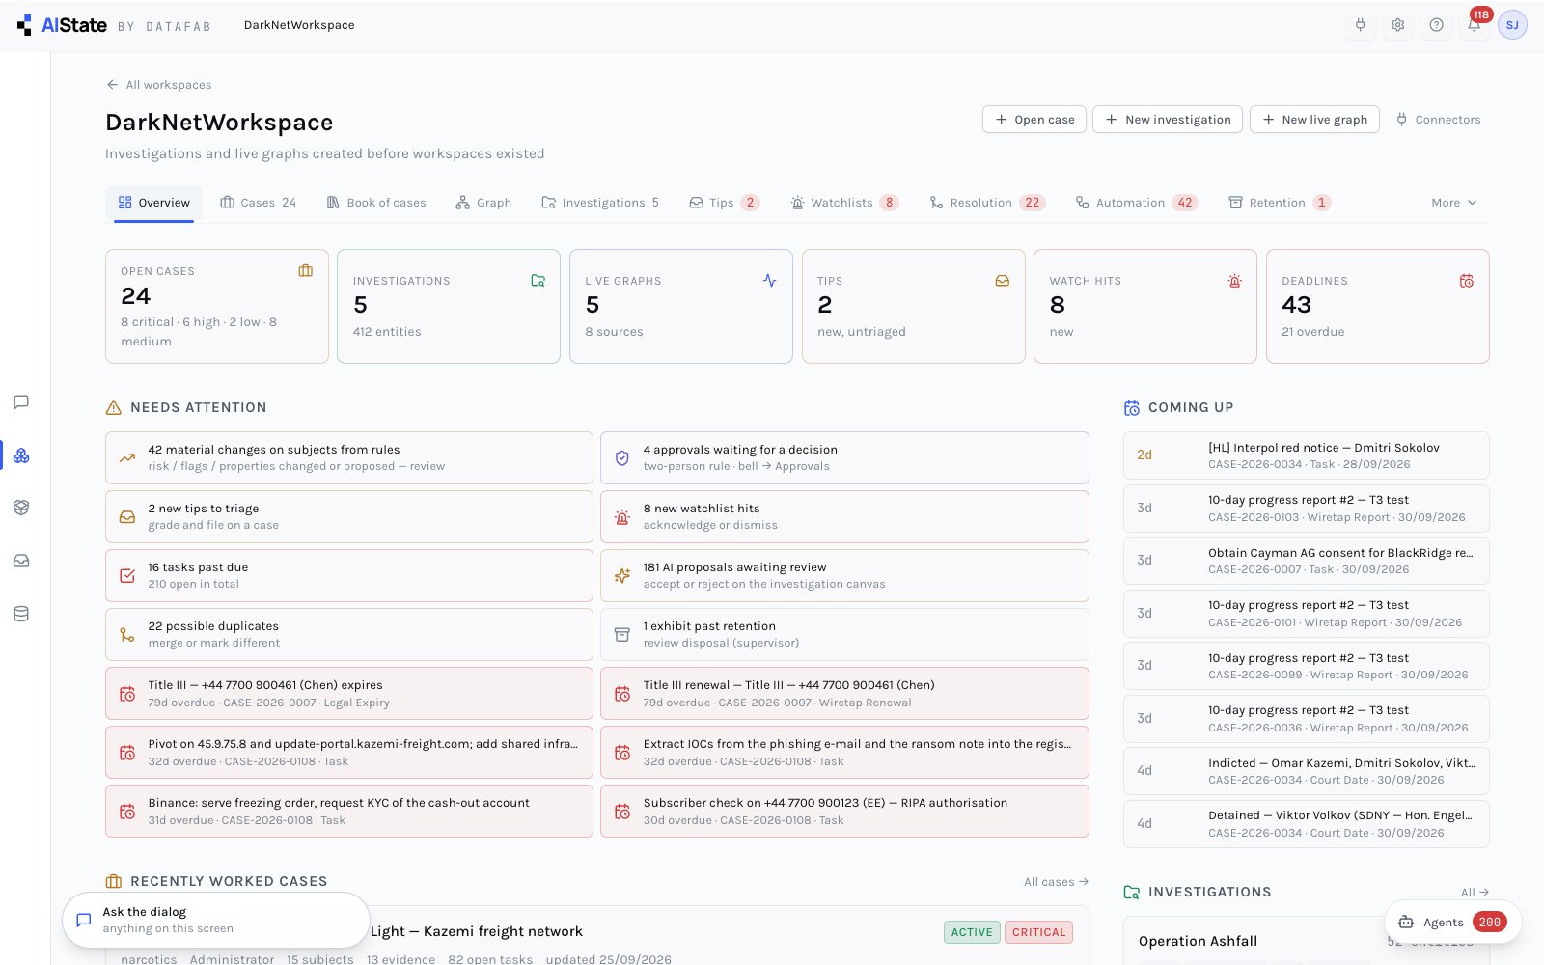Click briefcase icon on Open Cases card
Viewport: 1544px width, 965px height.
306,271
